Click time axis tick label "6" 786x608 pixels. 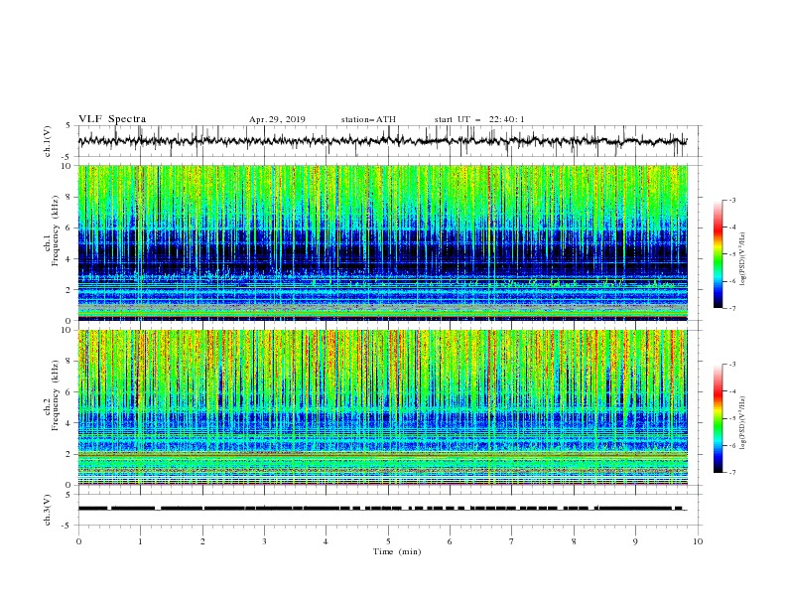click(450, 541)
